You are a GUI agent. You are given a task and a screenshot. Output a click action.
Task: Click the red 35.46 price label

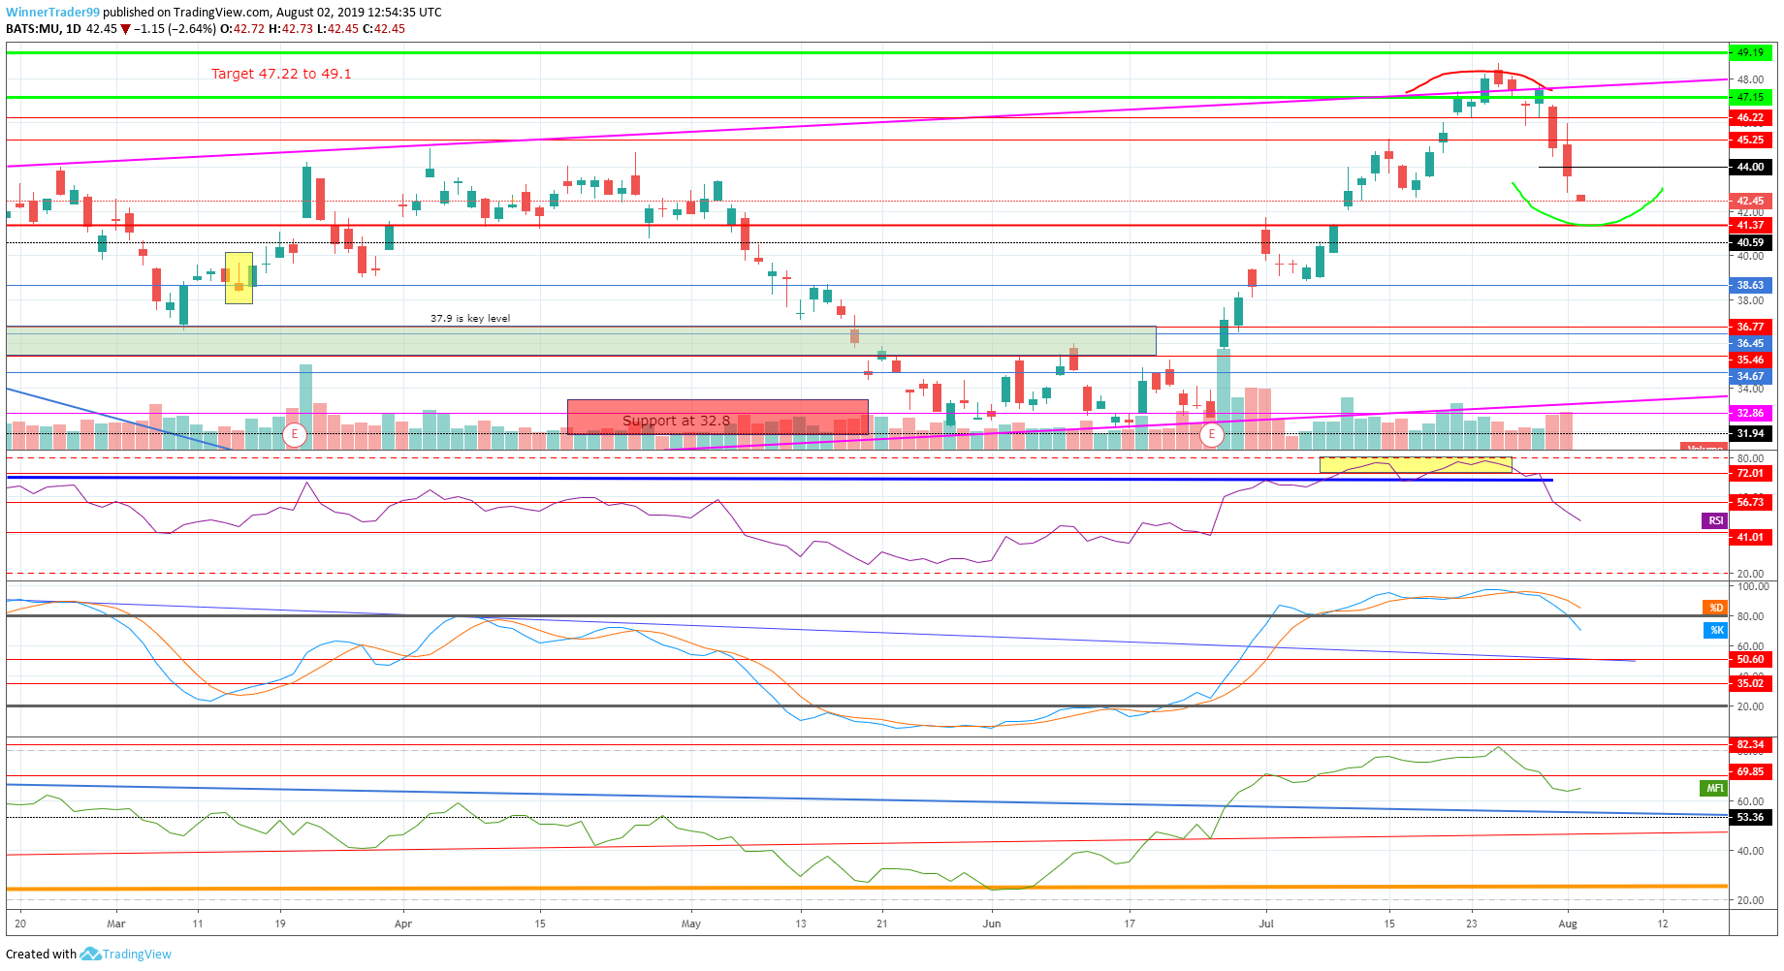coord(1750,360)
